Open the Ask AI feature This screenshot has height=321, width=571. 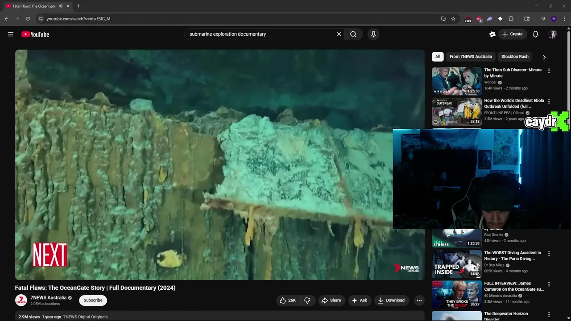(x=359, y=300)
